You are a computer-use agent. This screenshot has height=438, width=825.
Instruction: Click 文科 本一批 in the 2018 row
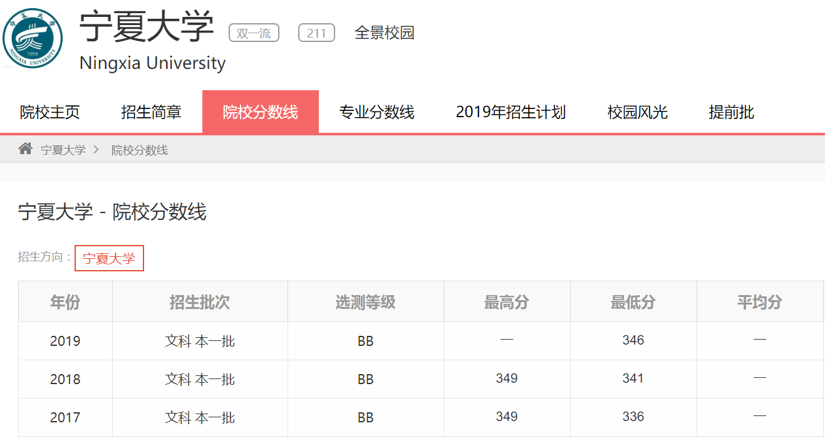200,379
